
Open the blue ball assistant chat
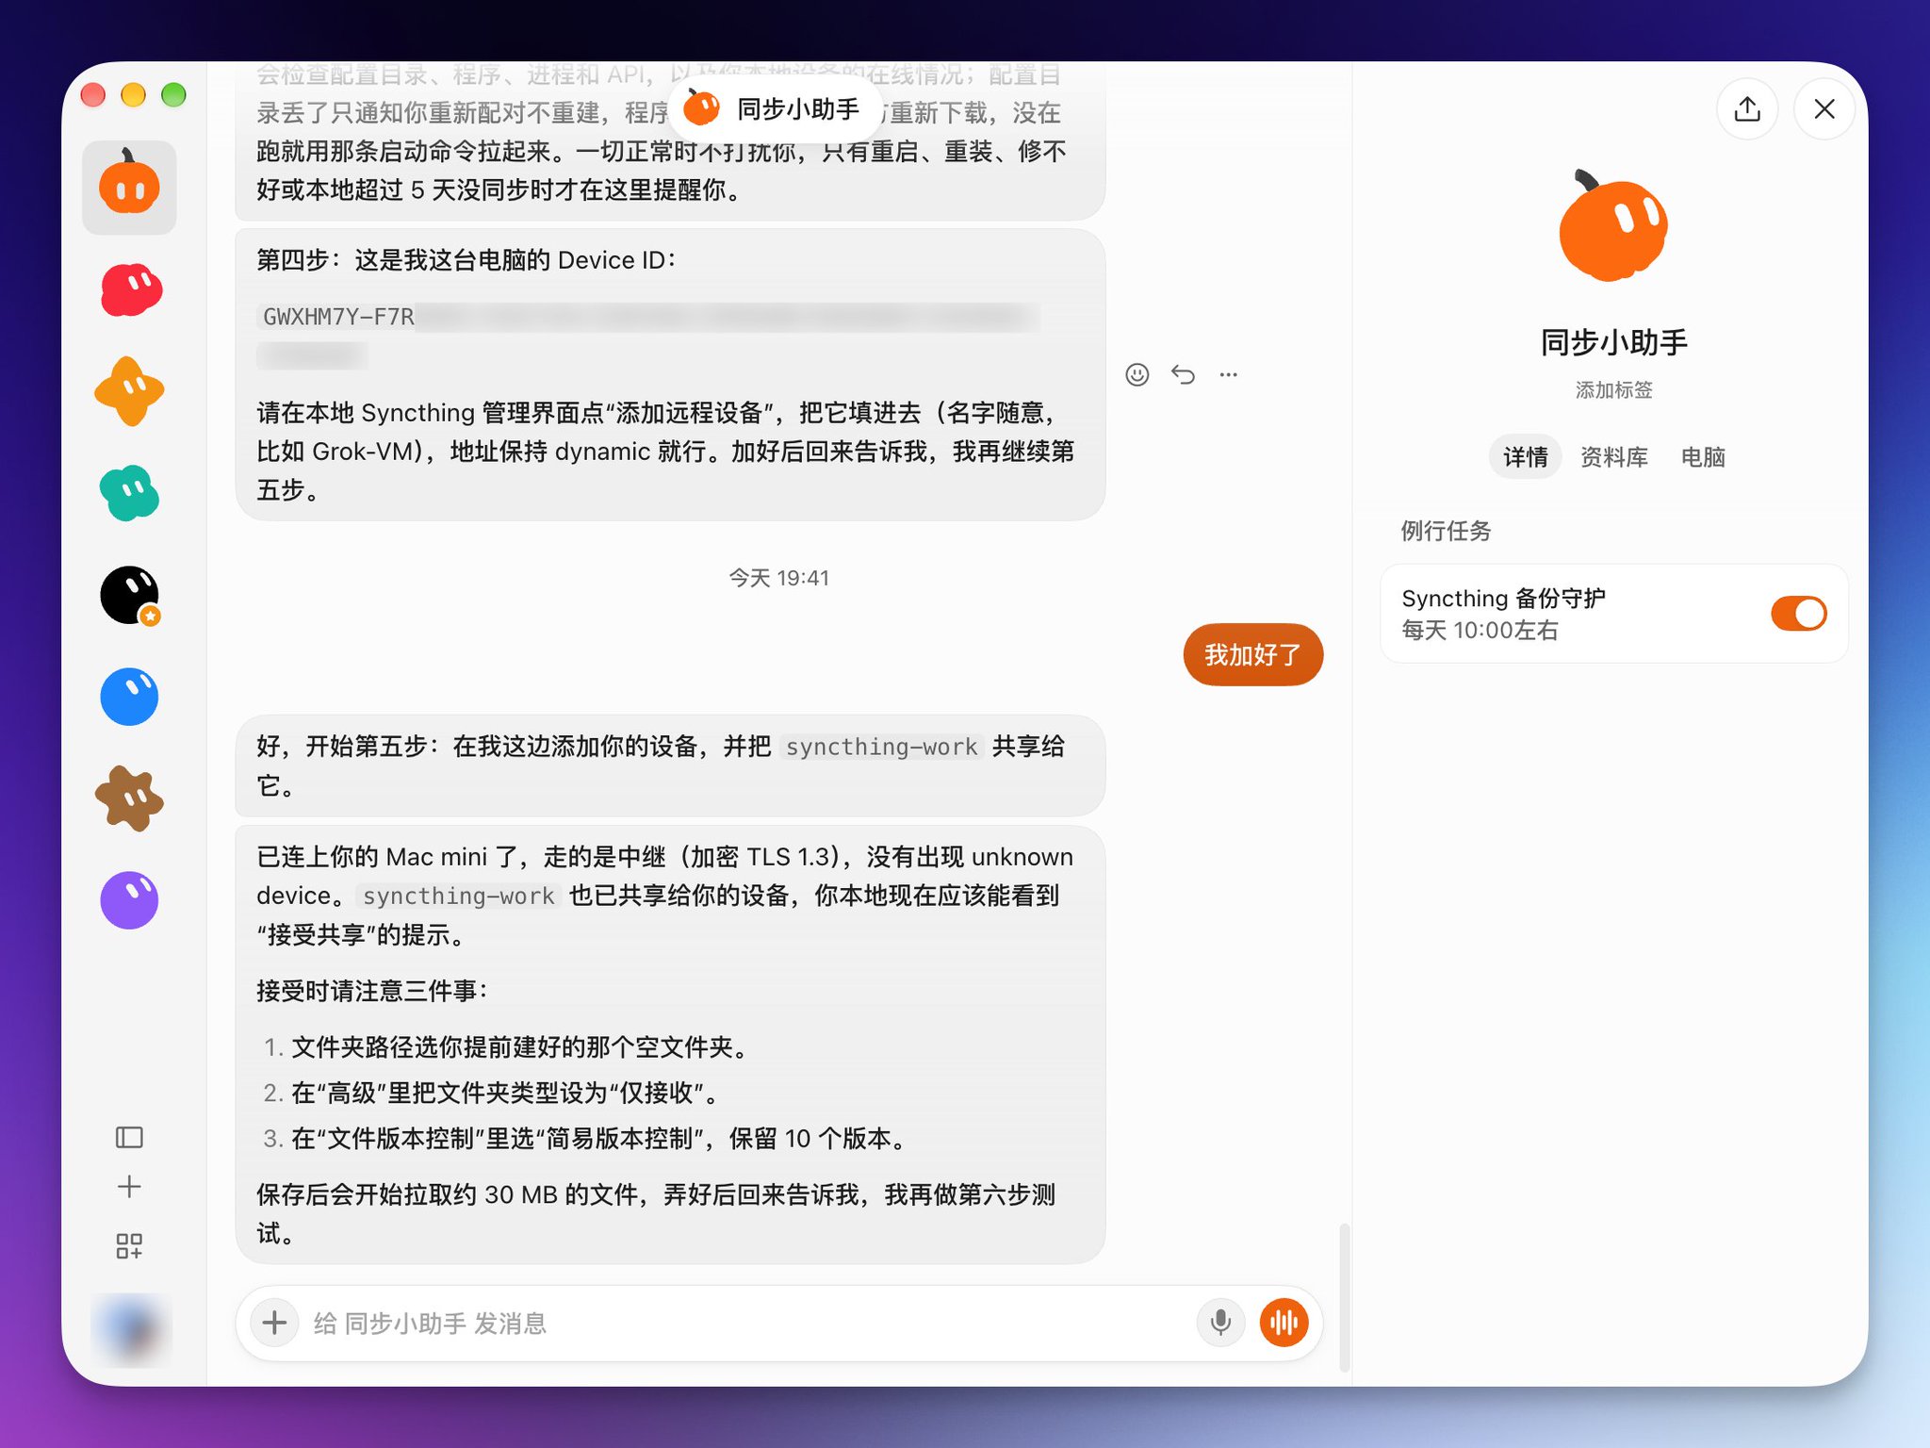(130, 697)
